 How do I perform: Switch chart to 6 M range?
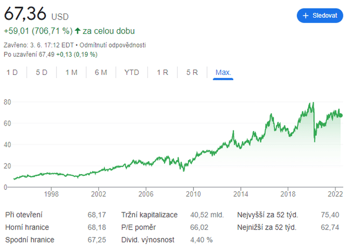100,72
